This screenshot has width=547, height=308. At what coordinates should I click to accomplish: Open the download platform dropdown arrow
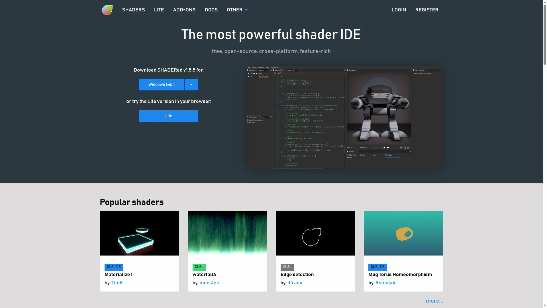[191, 85]
